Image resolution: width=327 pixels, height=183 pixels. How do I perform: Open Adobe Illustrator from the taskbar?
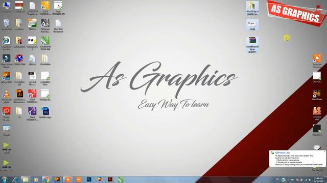point(110,179)
